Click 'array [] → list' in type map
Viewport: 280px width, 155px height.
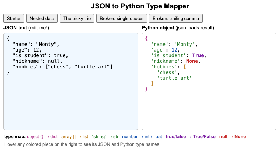click(x=75, y=137)
